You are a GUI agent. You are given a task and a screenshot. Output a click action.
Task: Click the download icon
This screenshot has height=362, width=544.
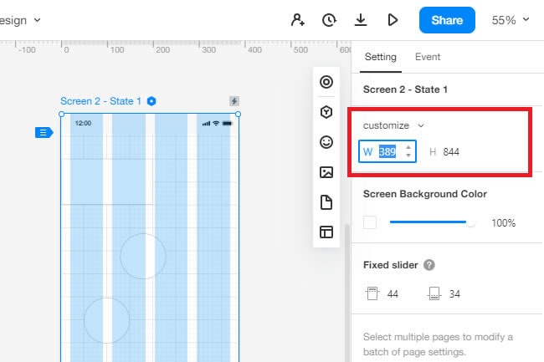pos(361,20)
